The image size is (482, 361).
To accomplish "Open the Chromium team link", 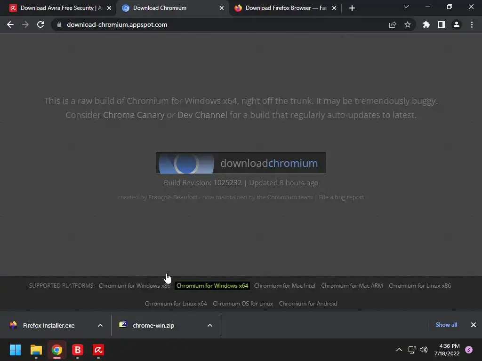I will [x=290, y=197].
